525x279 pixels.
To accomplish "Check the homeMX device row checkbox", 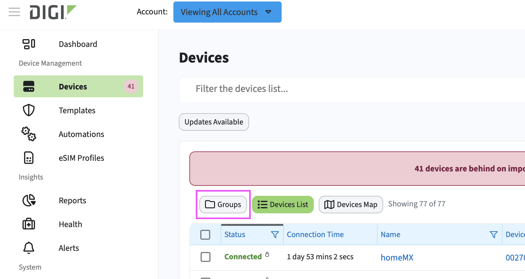I will 205,257.
